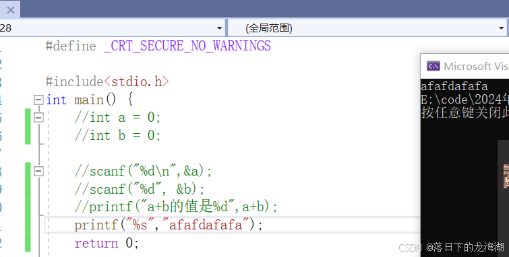Place cursor on the #define _CRT_SECURE_NO_WARNINGS line
This screenshot has height=257, width=509.
pos(158,46)
